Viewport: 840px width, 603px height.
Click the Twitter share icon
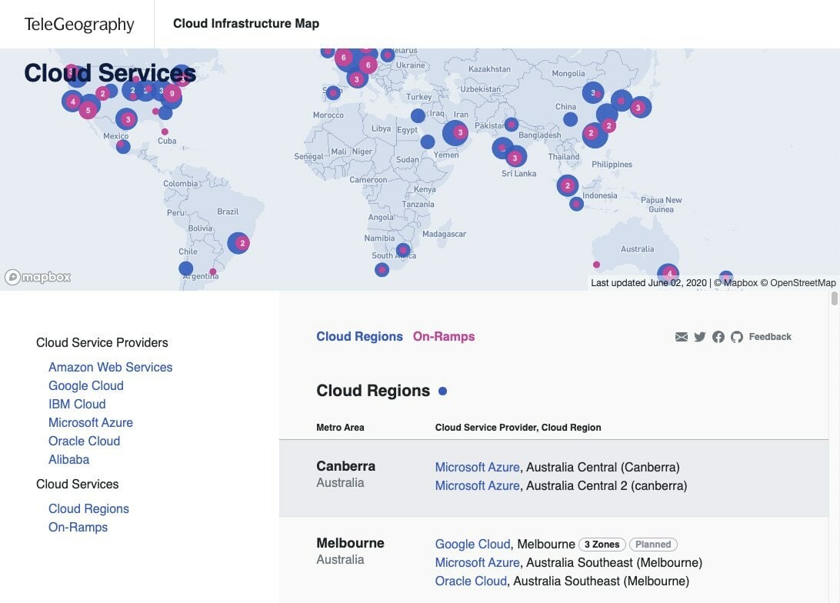(700, 337)
